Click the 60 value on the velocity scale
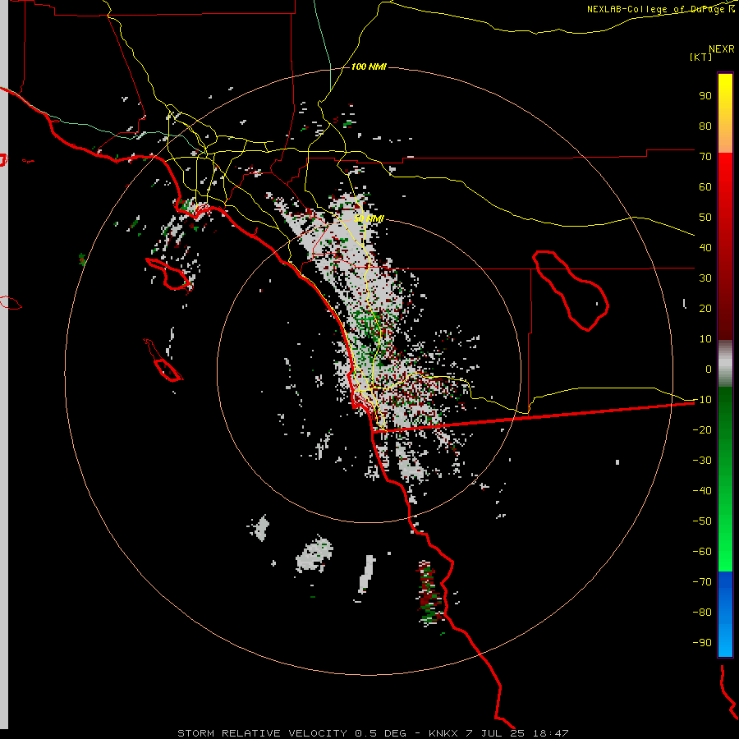The image size is (739, 739). coord(705,186)
